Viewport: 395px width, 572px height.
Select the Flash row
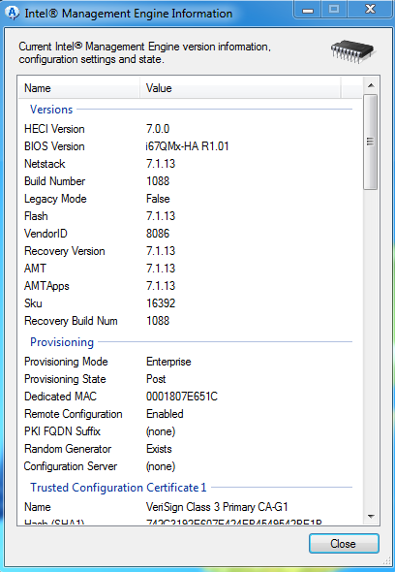click(x=190, y=216)
